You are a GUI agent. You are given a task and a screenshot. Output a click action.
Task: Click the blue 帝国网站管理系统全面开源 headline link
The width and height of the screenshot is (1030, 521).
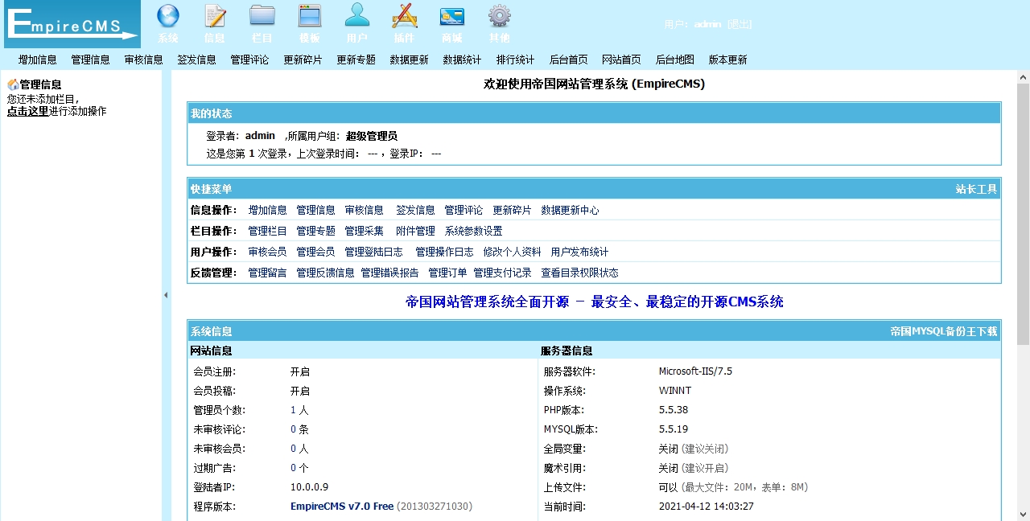pos(595,302)
